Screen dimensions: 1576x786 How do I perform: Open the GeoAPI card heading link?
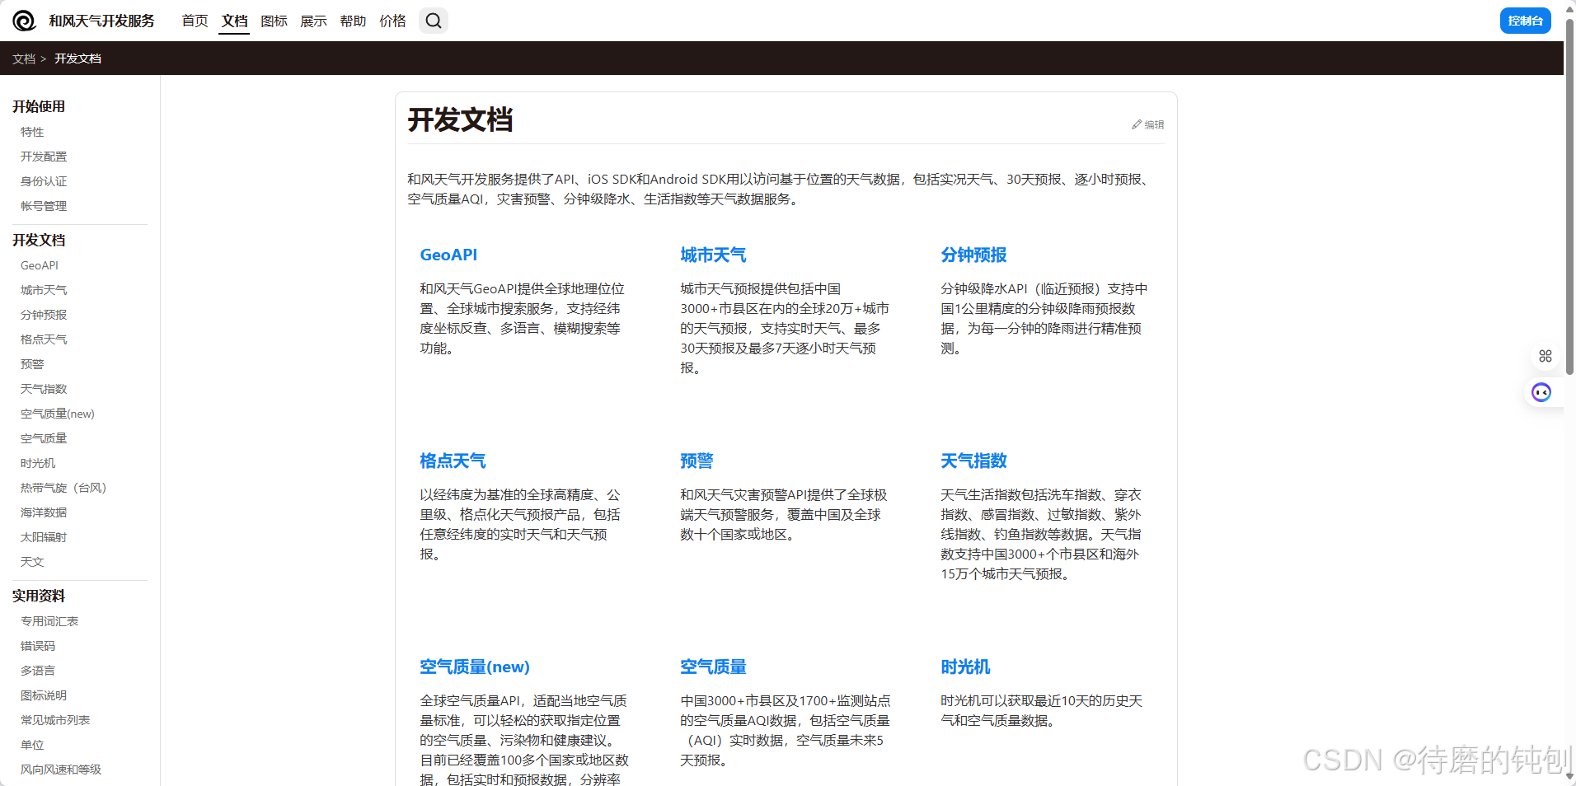448,255
